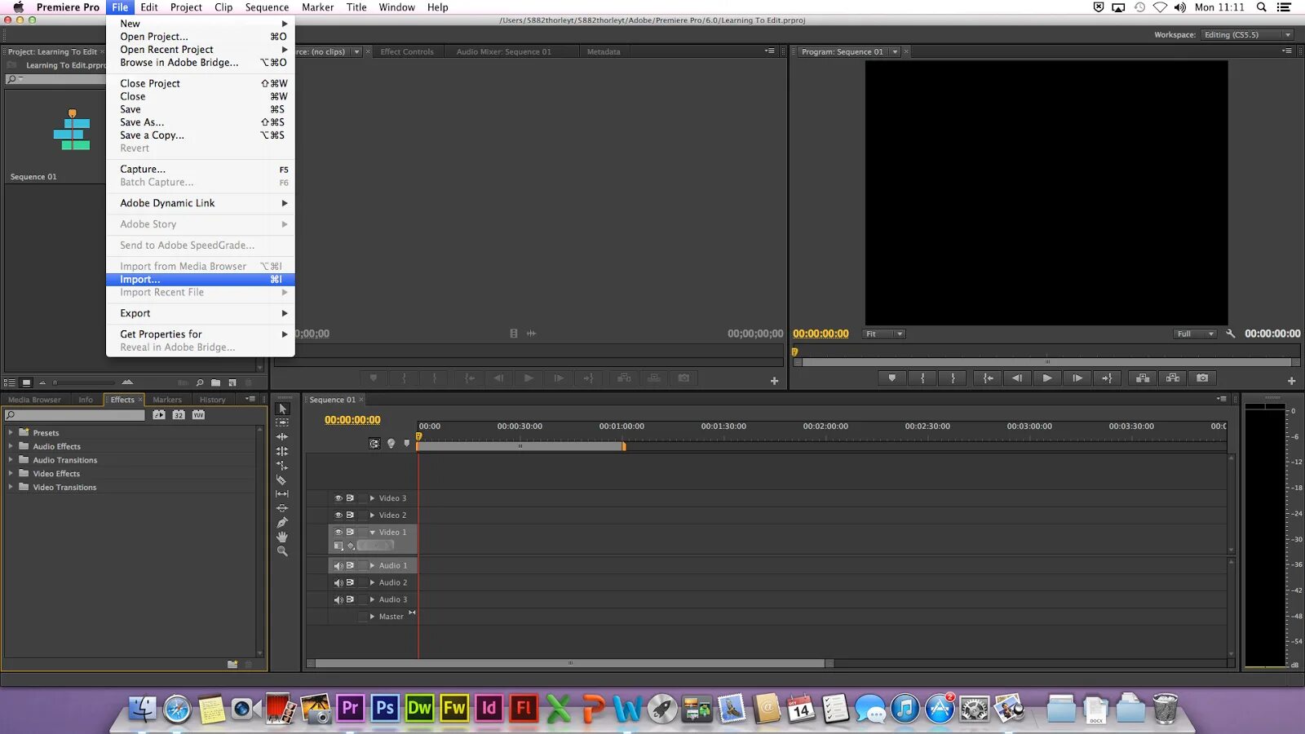
Task: Toggle Video 1 track visibility eye
Action: (x=338, y=533)
